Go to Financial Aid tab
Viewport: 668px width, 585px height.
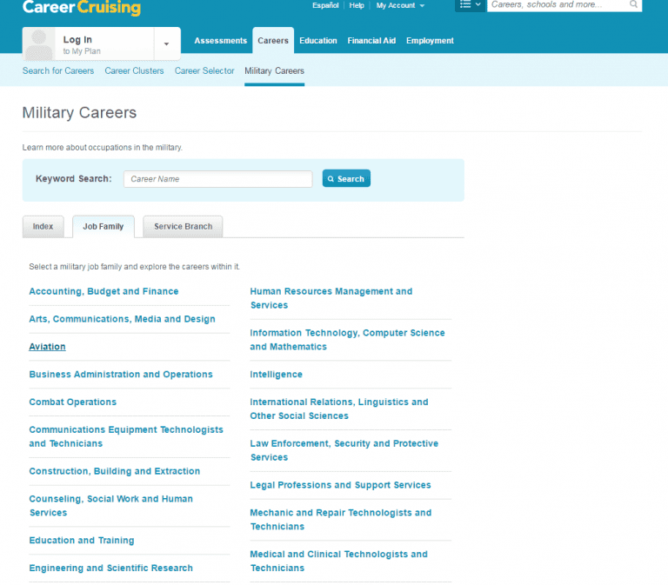[x=371, y=41]
